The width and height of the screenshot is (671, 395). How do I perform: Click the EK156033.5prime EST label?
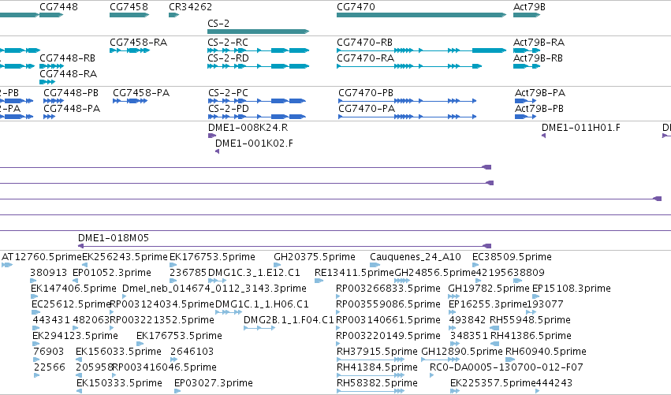coord(118,352)
